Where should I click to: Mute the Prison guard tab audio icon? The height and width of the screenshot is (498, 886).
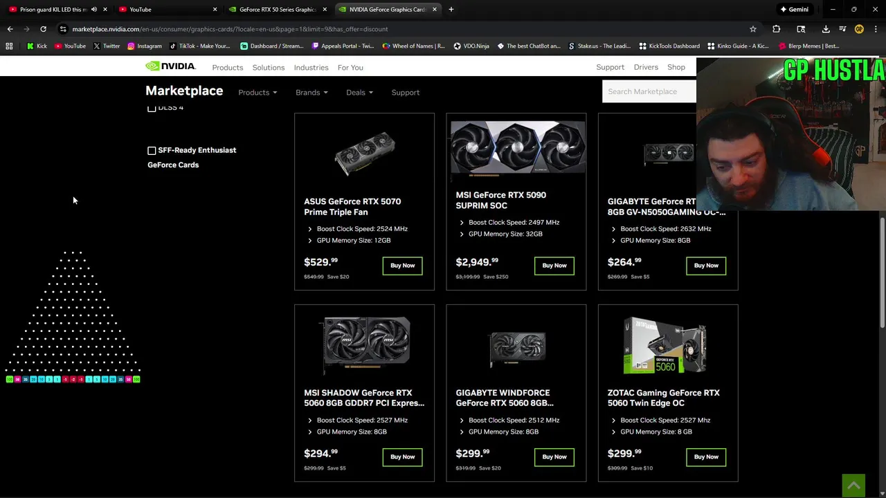[93, 10]
